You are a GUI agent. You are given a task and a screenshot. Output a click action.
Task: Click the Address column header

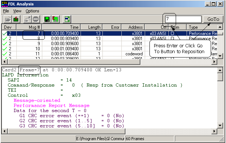click(133, 27)
